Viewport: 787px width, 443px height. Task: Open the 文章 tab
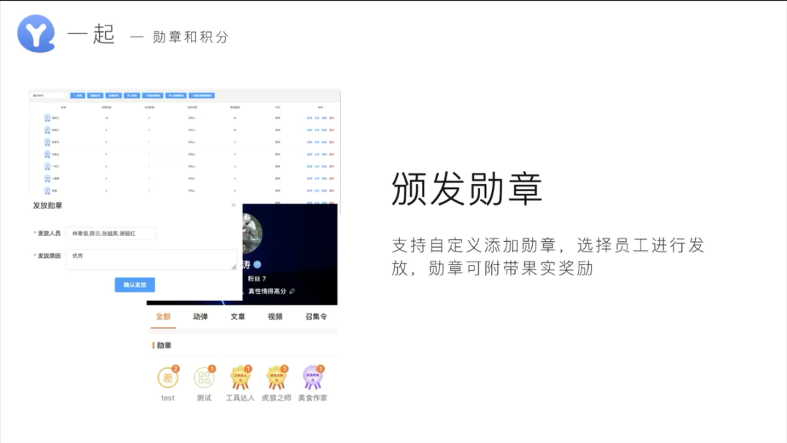(x=238, y=316)
